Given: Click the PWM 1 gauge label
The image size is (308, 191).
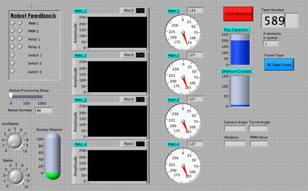Looking at the screenshot, I should click(173, 11).
